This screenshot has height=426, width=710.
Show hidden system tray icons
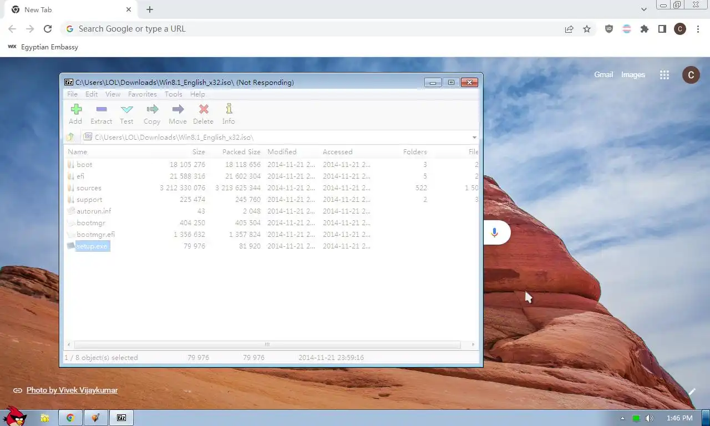click(622, 418)
